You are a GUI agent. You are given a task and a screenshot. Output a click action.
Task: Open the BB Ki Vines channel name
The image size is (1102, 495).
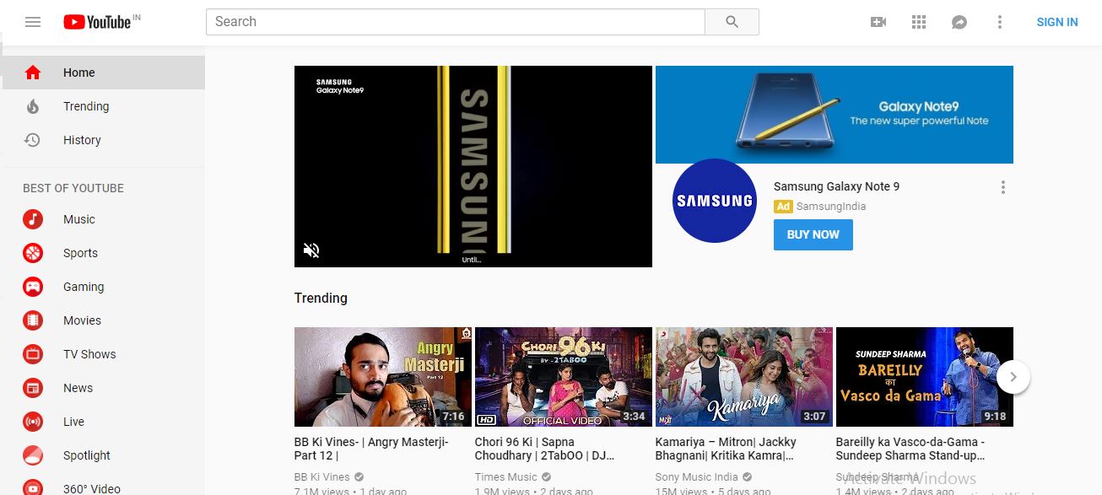point(321,477)
